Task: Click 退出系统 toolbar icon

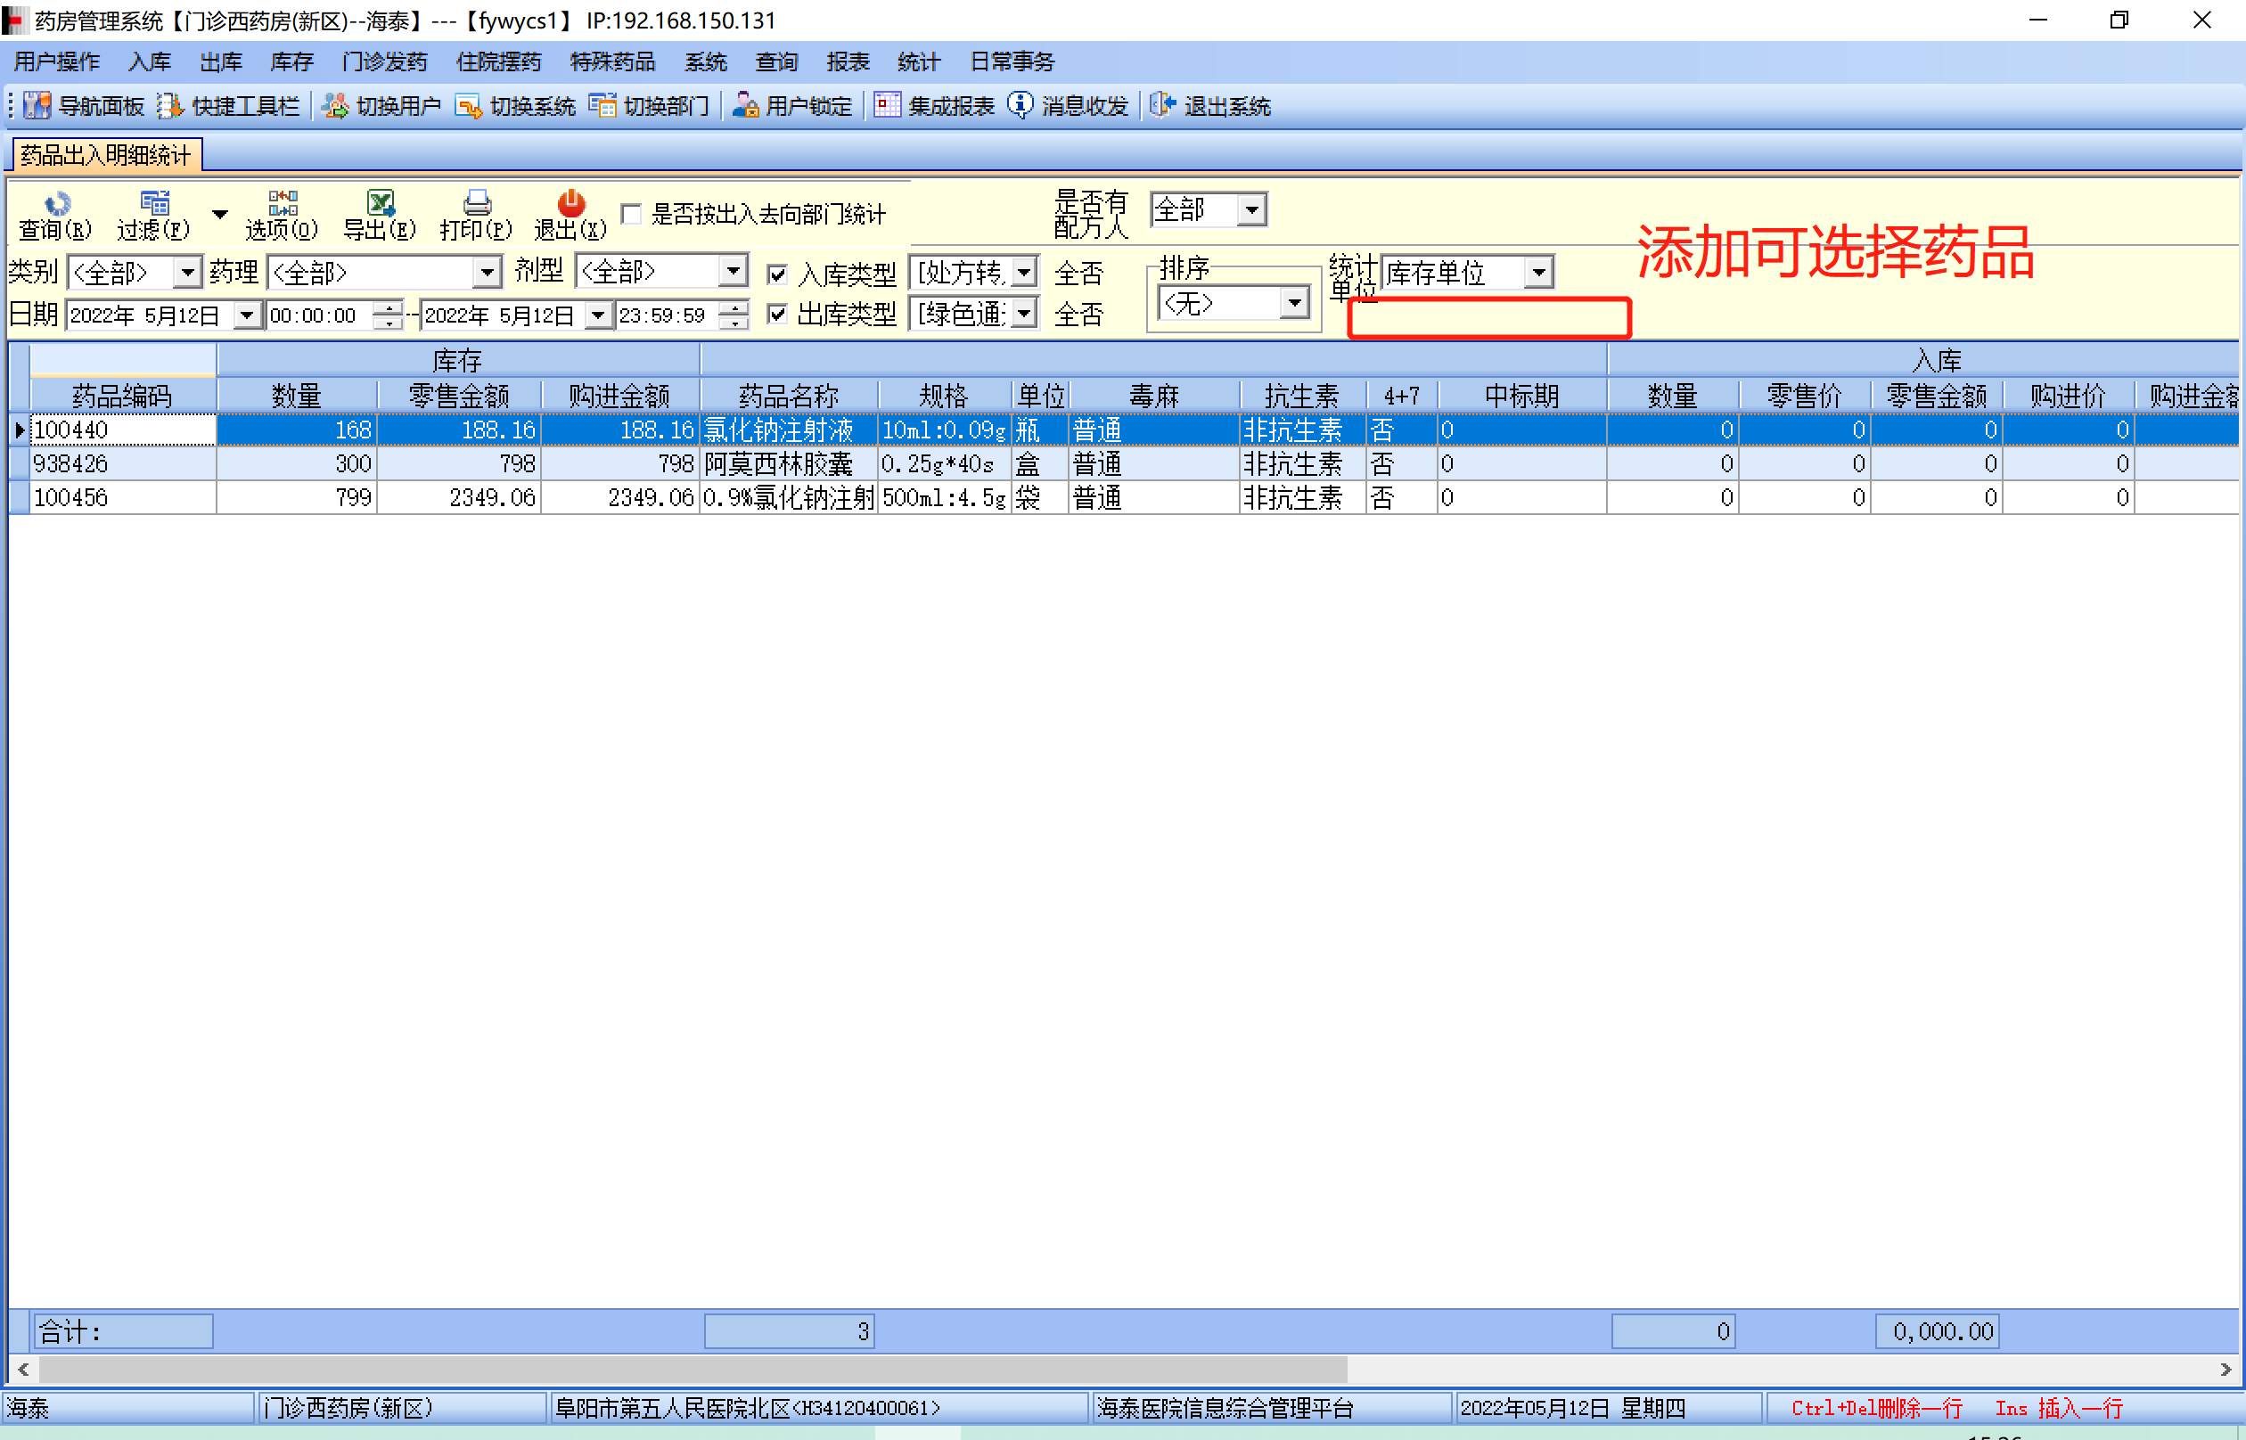Action: (1162, 106)
